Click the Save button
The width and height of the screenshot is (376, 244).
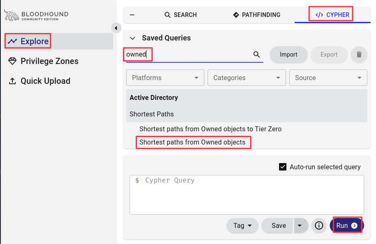point(277,225)
